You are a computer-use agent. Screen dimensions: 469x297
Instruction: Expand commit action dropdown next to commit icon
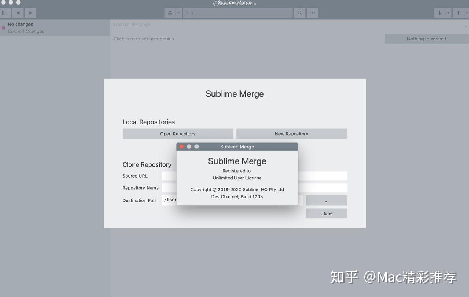tap(178, 12)
